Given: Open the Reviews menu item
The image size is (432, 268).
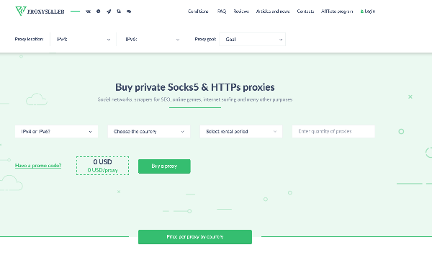Looking at the screenshot, I should (x=241, y=12).
